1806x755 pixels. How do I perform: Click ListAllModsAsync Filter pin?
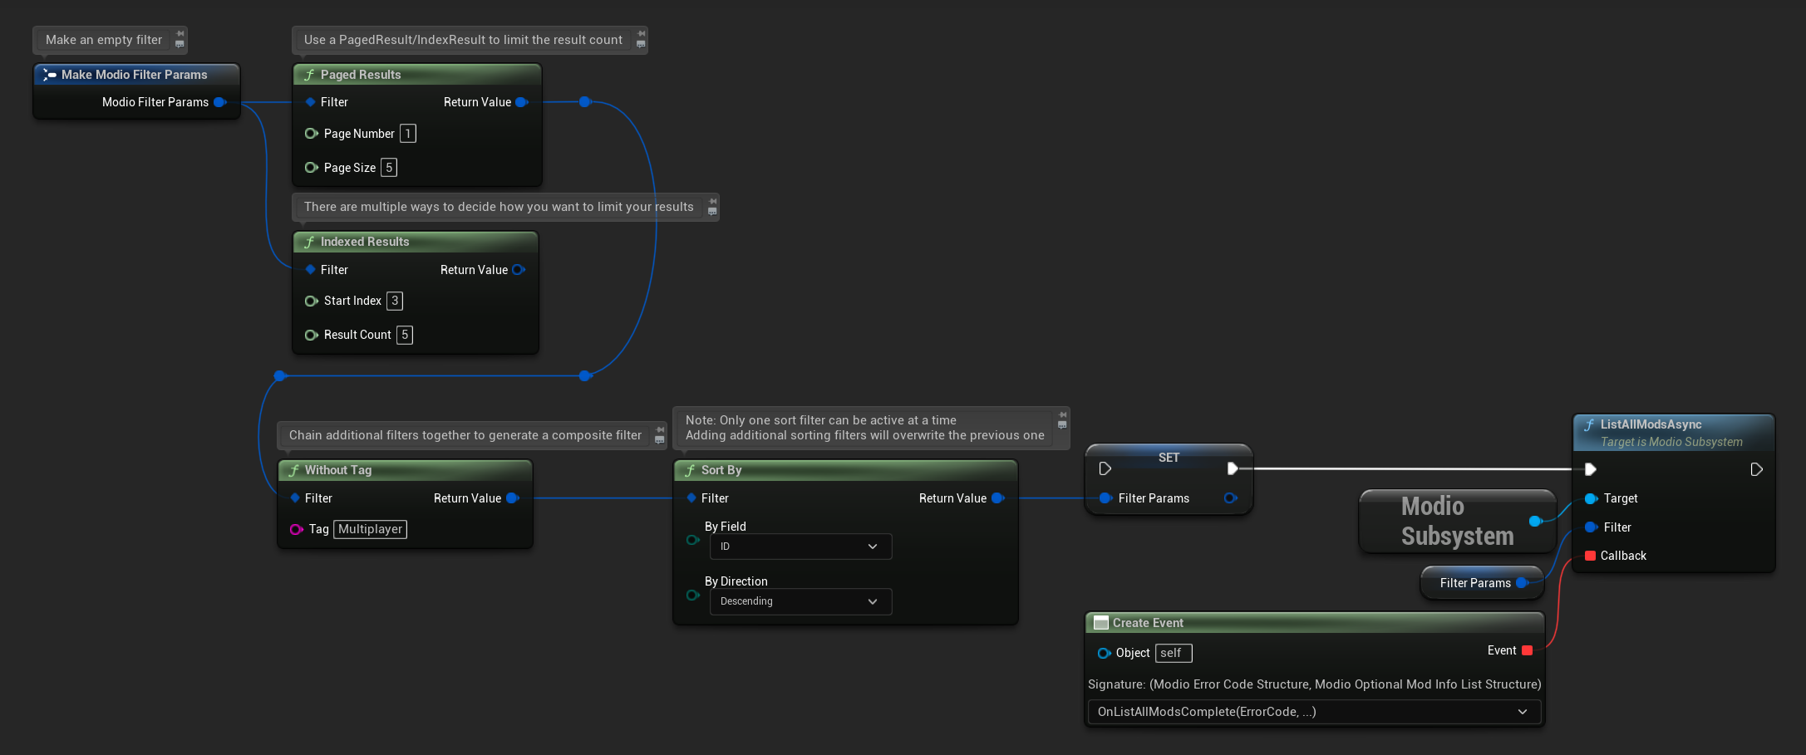point(1592,527)
